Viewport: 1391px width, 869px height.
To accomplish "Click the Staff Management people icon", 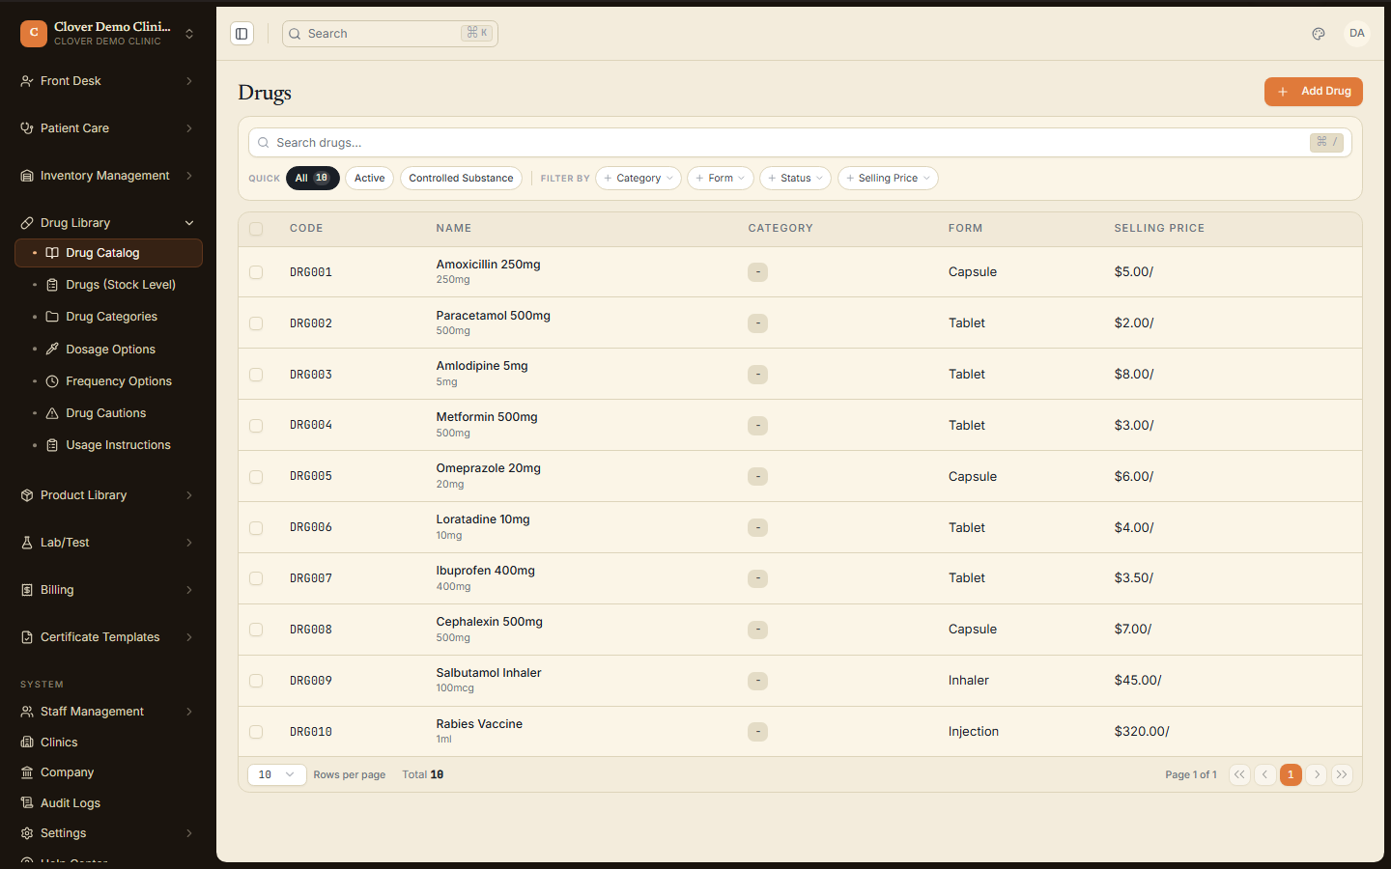I will coord(27,712).
